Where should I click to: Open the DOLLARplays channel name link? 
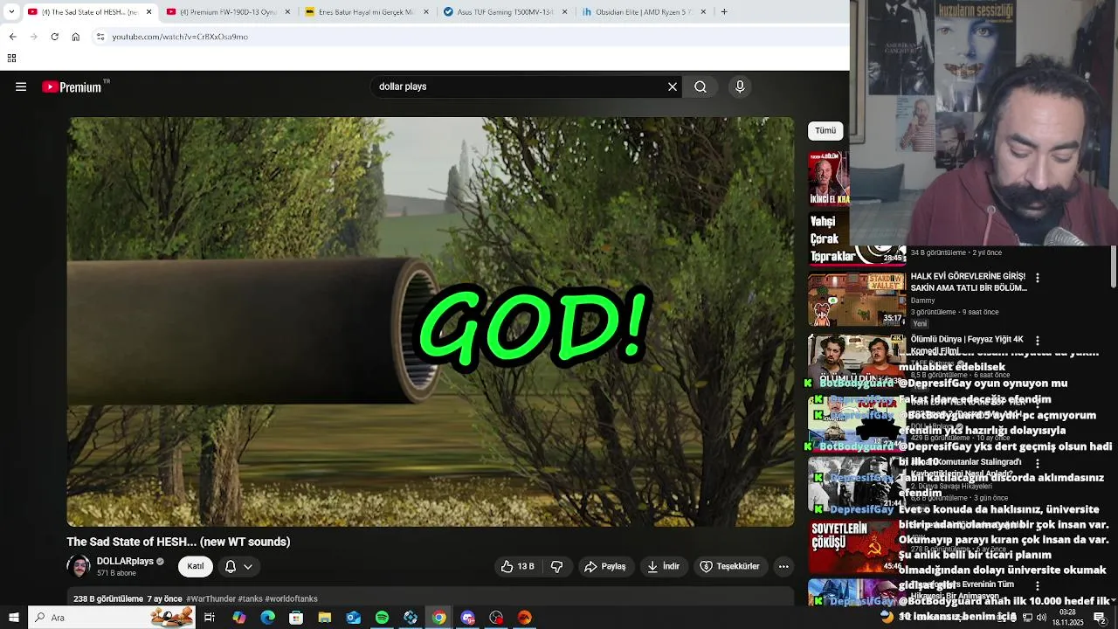pos(125,561)
